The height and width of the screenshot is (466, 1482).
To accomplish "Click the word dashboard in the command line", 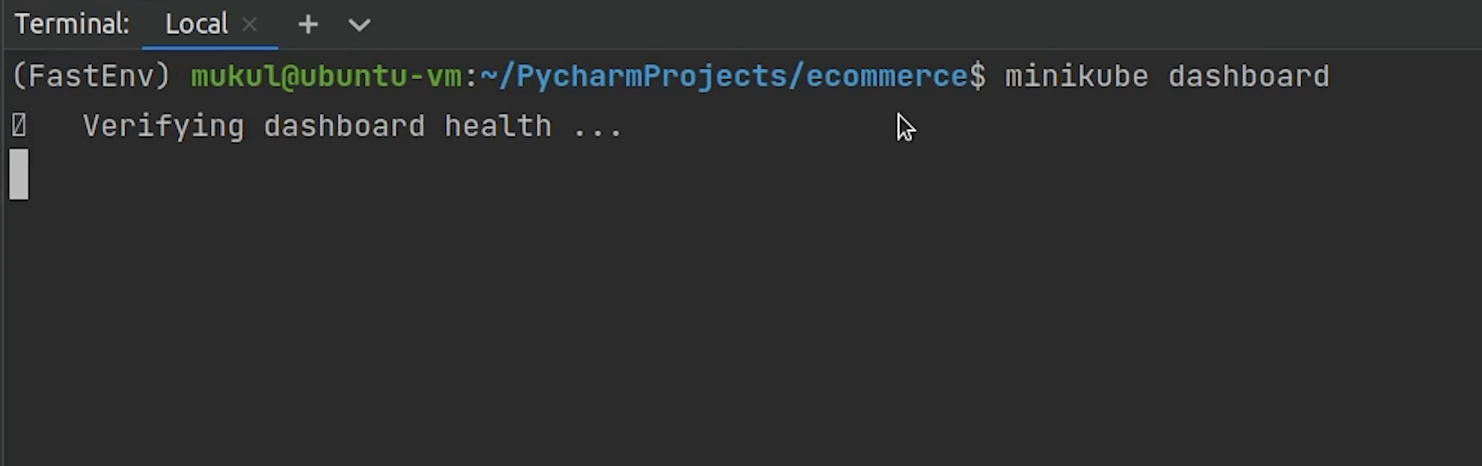I will pos(1248,76).
